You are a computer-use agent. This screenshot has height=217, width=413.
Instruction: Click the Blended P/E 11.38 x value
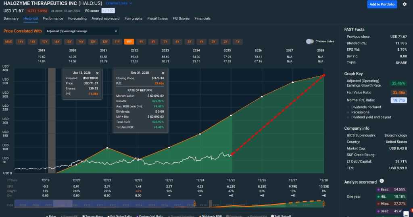click(x=401, y=43)
